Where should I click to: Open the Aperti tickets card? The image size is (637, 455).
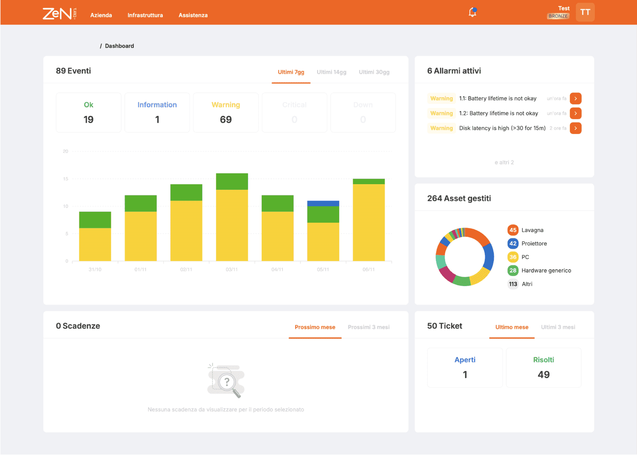465,368
